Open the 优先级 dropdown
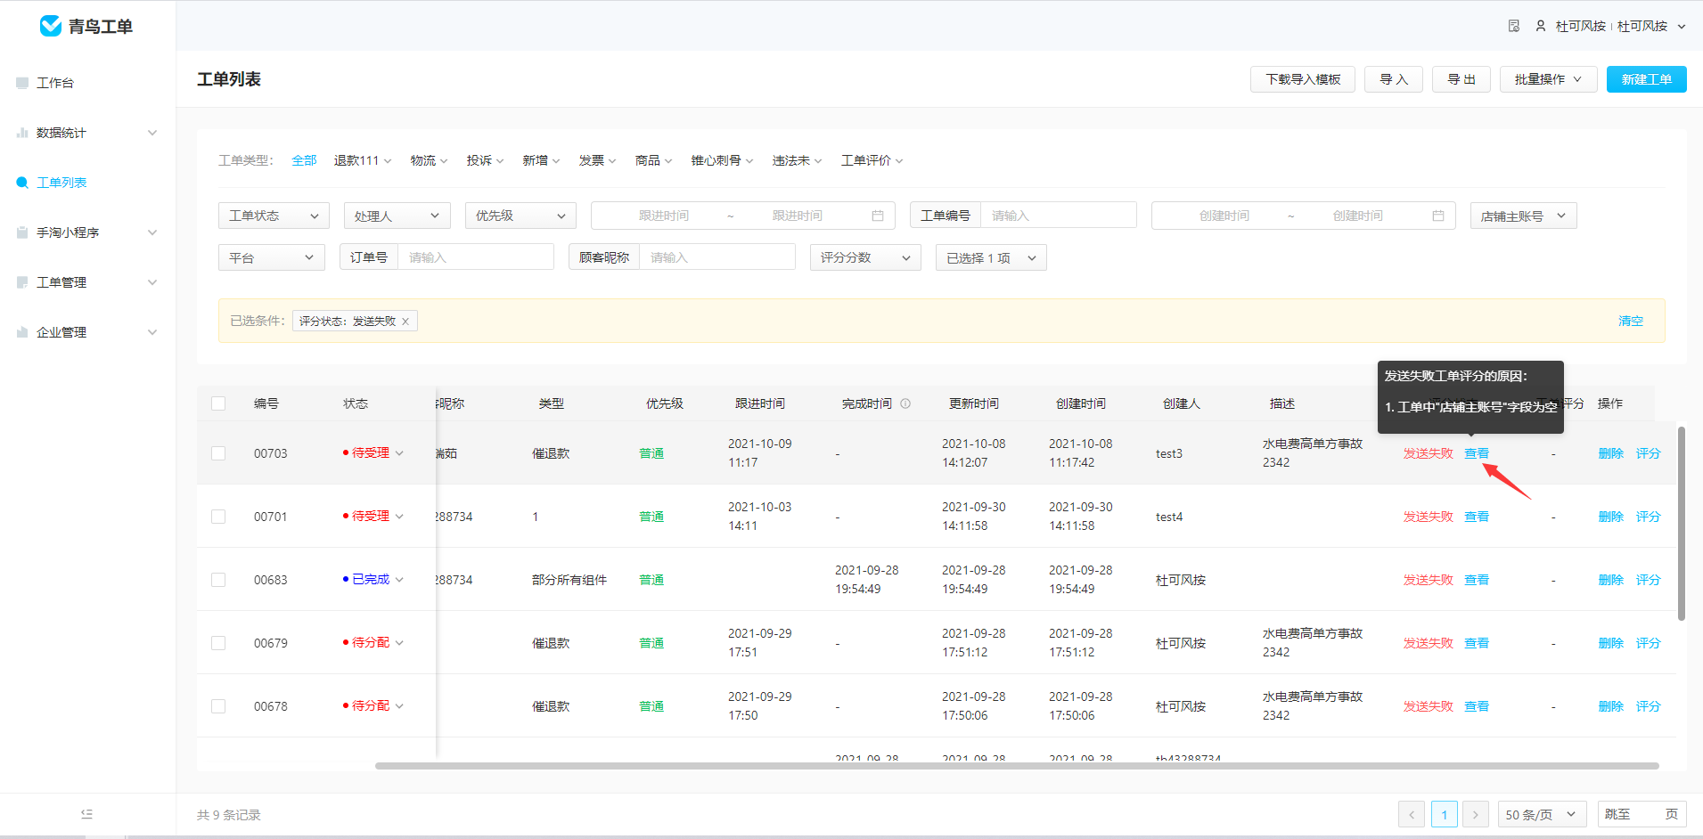 pyautogui.click(x=520, y=216)
